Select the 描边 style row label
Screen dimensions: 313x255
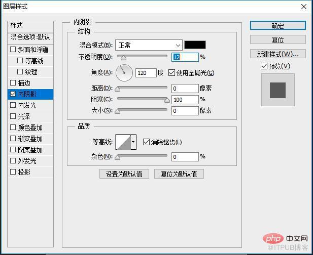[24, 83]
